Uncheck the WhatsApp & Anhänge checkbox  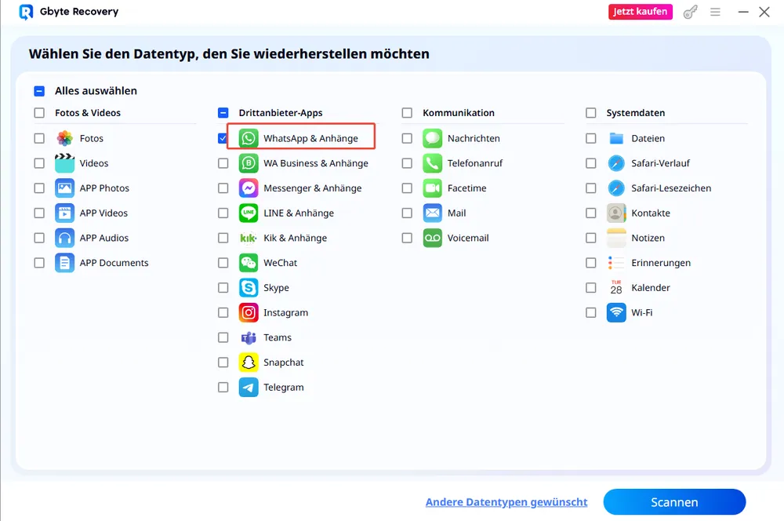click(223, 138)
